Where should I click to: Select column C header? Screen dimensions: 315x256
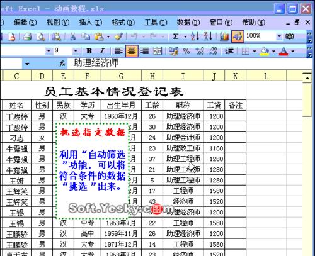(x=17, y=76)
